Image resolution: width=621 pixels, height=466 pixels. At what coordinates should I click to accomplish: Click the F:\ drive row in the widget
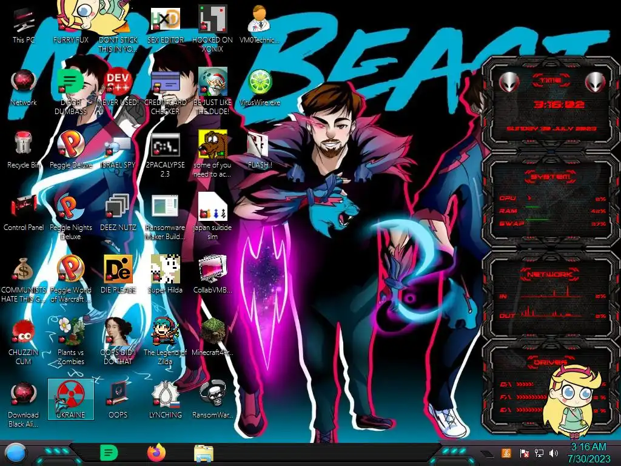click(x=552, y=397)
